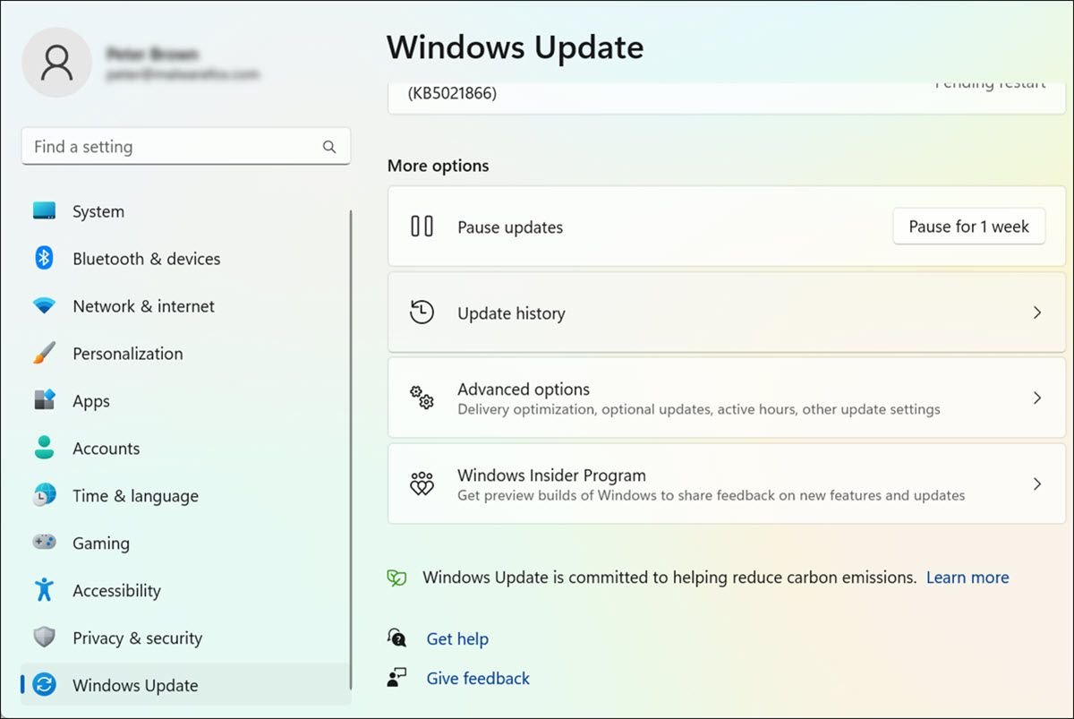Open Personalization settings page
The height and width of the screenshot is (719, 1074).
(184, 353)
